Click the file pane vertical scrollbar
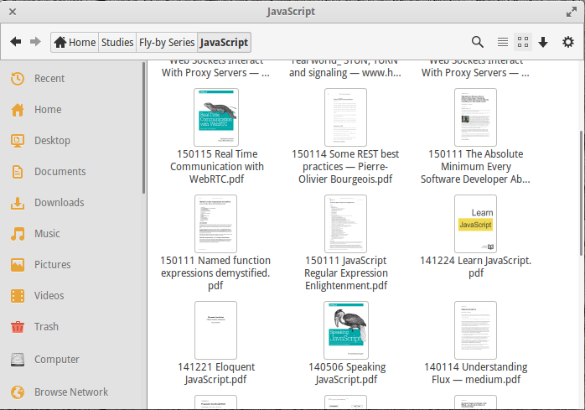Viewport: 585px width, 410px height. click(581, 193)
